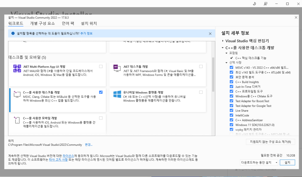Uncheck the Just-In-Time 디버거 option
302x177 pixels.
[x=231, y=86]
